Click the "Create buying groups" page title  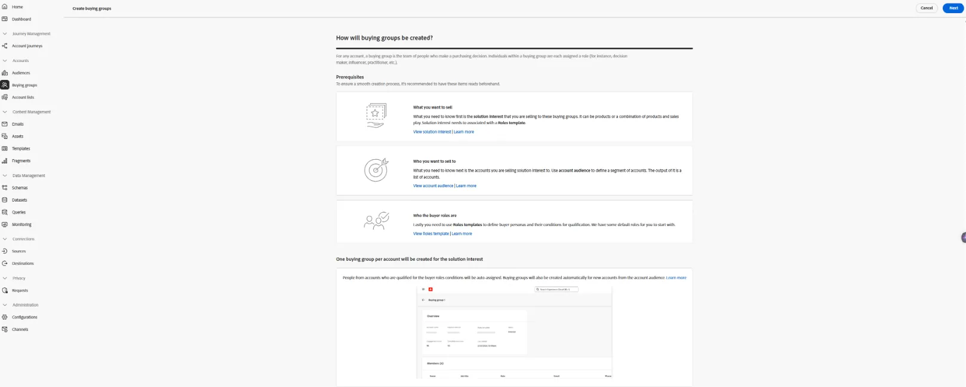point(92,8)
